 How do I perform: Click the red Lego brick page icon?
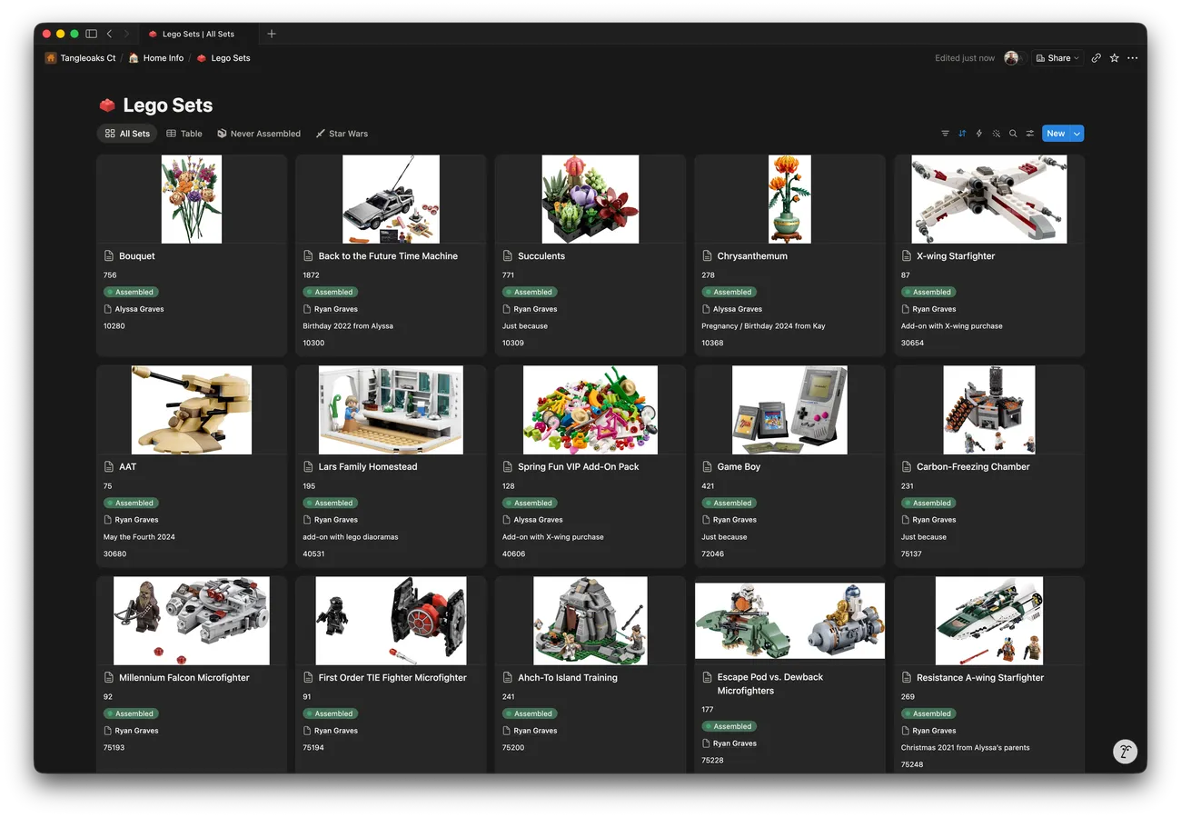coord(107,105)
